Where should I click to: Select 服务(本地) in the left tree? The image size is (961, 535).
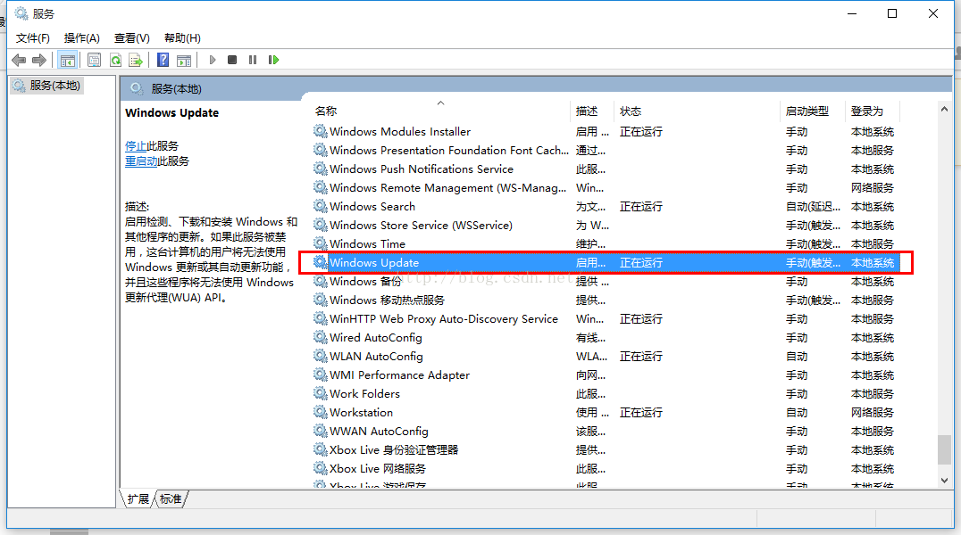pyautogui.click(x=47, y=85)
